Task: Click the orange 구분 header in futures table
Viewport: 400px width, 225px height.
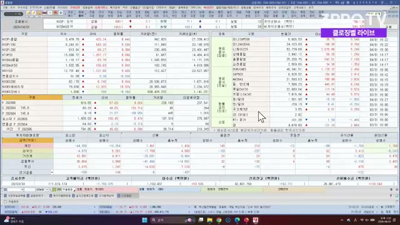Action: tap(32, 97)
